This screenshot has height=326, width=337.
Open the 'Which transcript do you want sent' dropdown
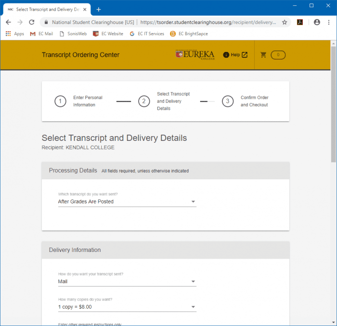127,201
